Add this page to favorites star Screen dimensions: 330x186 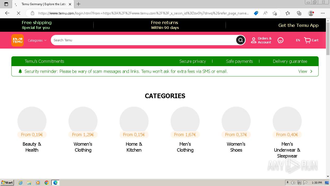(x=275, y=13)
